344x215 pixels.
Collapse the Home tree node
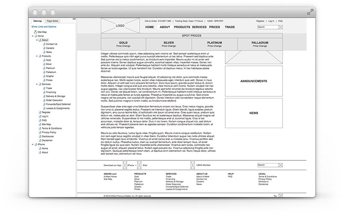tap(33, 36)
